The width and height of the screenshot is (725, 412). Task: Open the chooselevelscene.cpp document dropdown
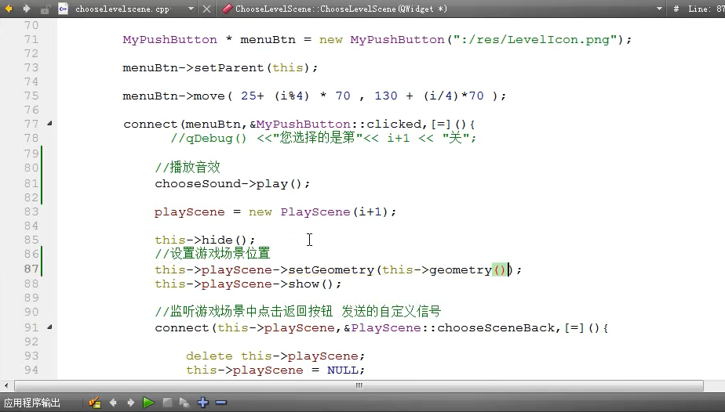tap(191, 9)
